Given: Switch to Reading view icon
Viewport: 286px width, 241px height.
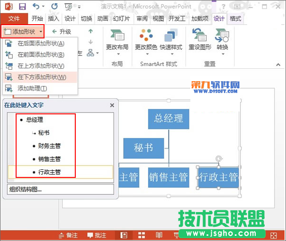Looking at the screenshot, I should coord(159,235).
